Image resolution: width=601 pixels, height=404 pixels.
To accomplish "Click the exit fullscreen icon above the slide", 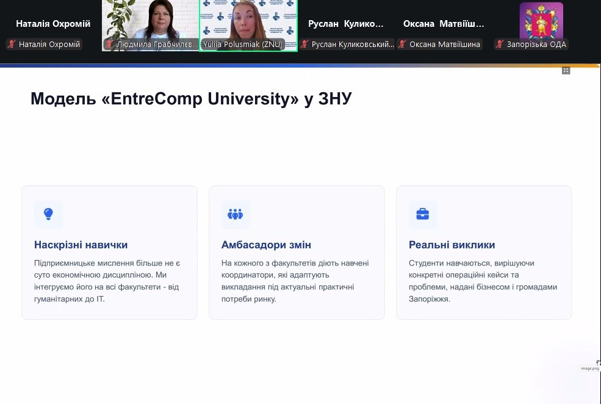I will coord(566,71).
